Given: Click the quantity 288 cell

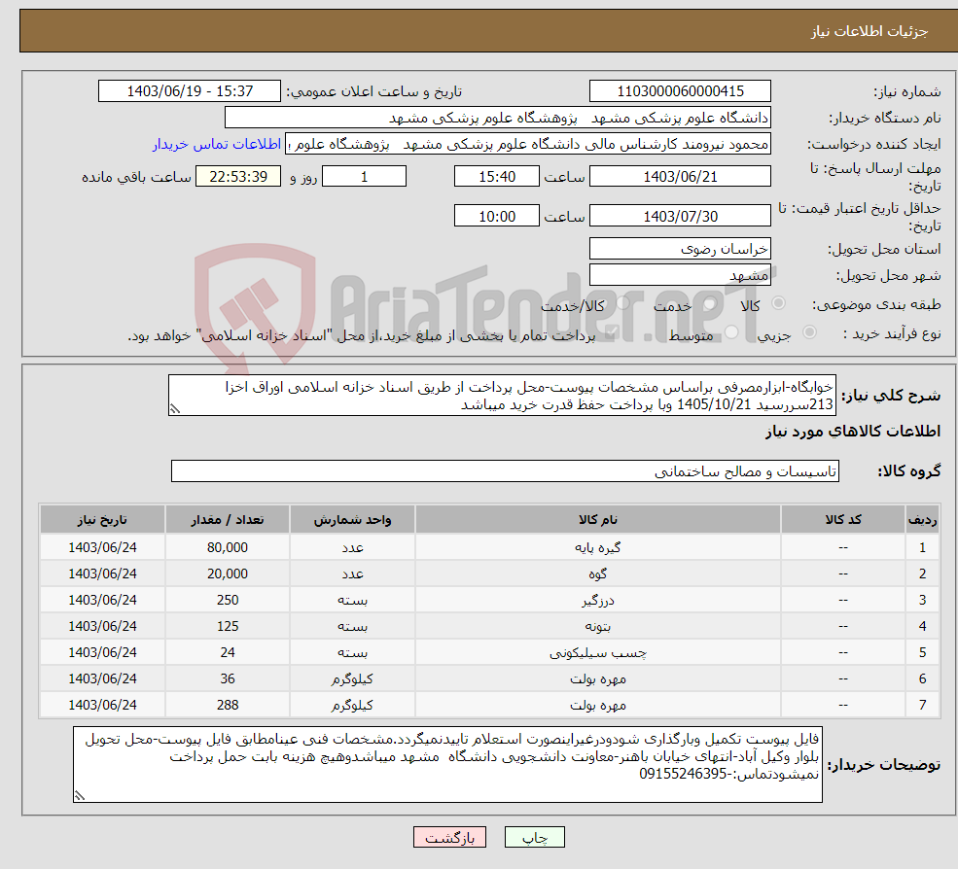Looking at the screenshot, I should coord(228,706).
